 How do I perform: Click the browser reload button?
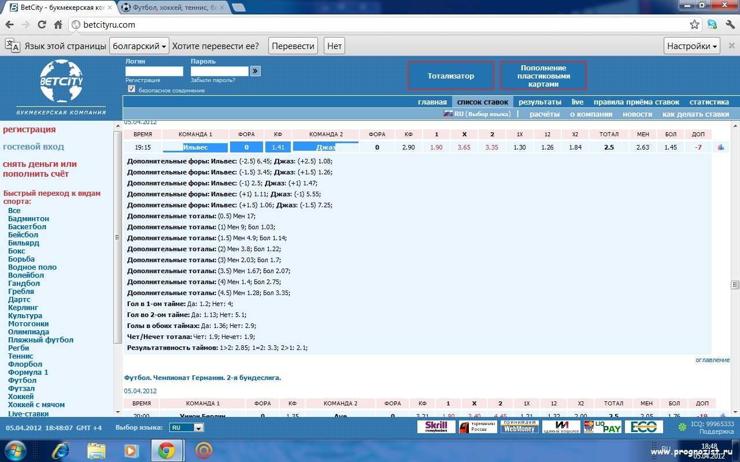tap(42, 25)
